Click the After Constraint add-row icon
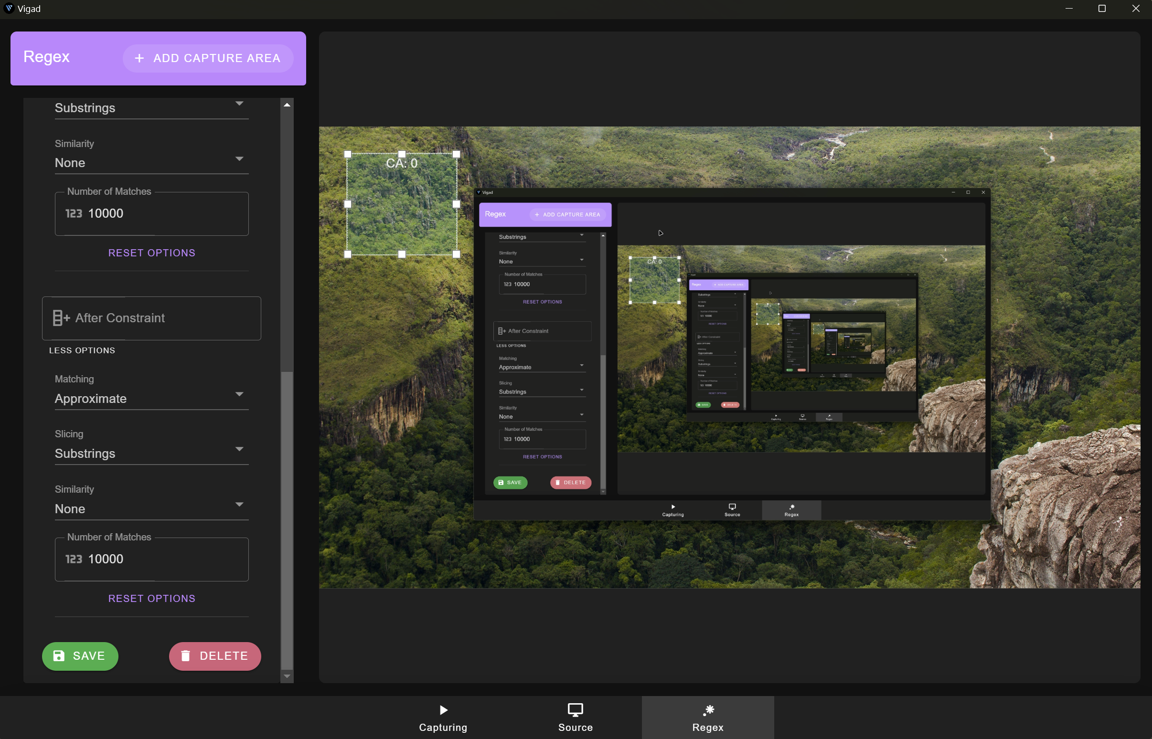1152x739 pixels. click(61, 317)
